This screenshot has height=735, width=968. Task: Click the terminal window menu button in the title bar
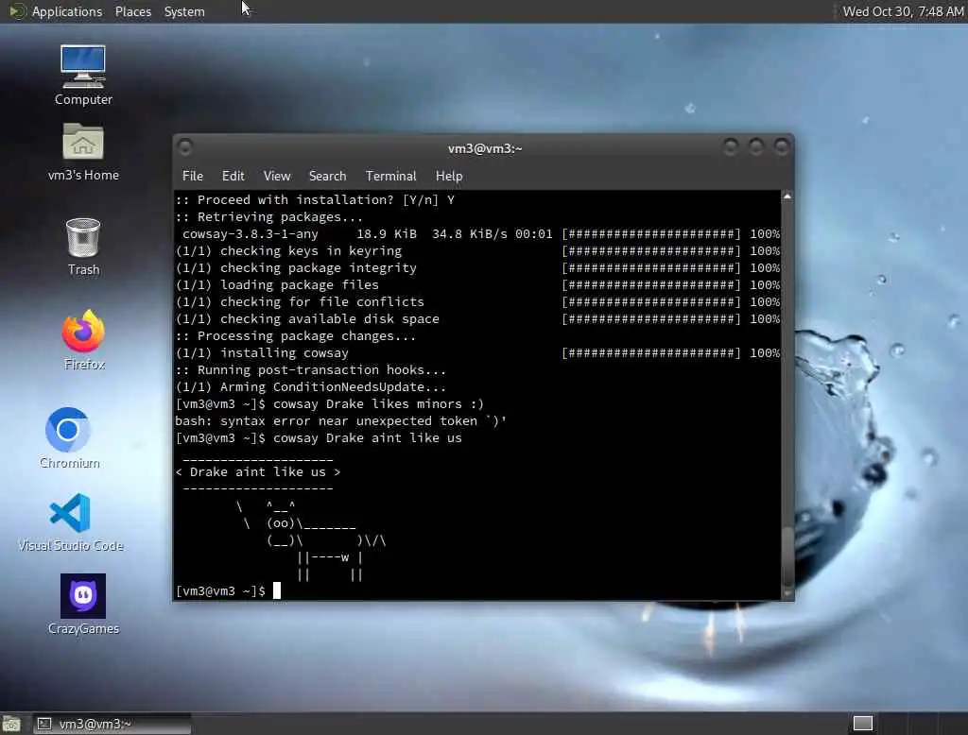[x=184, y=146]
